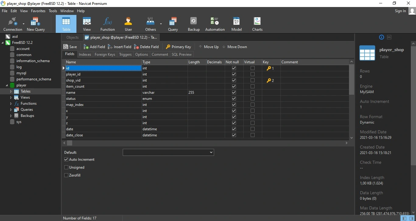The width and height of the screenshot is (416, 221).
Task: Switch to the Indexes tab
Action: tap(85, 54)
